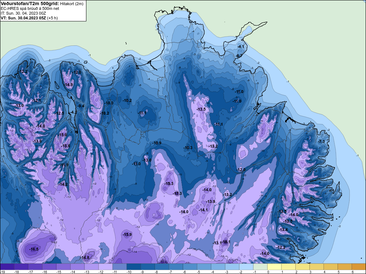
Task: Click the legend segment between -15 and -14
Action: click(x=63, y=267)
